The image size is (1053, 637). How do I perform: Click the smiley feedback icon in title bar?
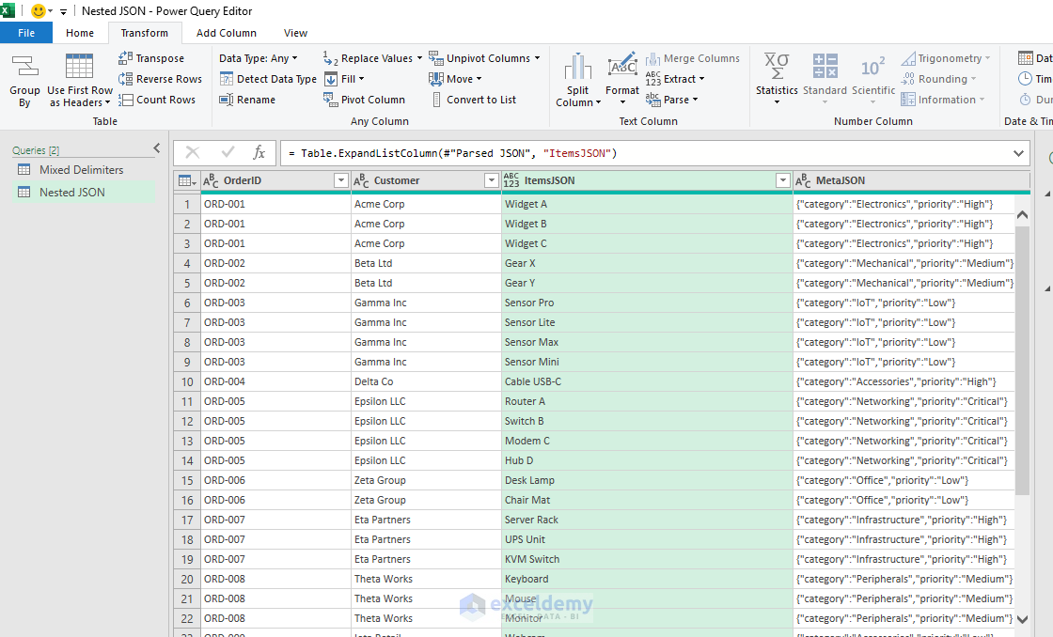(39, 11)
